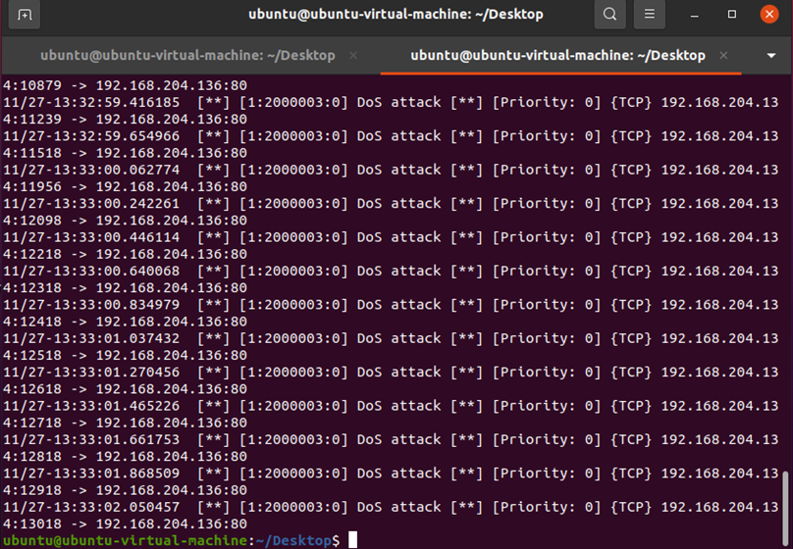This screenshot has height=549, width=793.
Task: Expand the tab list dropdown arrow
Action: (x=771, y=56)
